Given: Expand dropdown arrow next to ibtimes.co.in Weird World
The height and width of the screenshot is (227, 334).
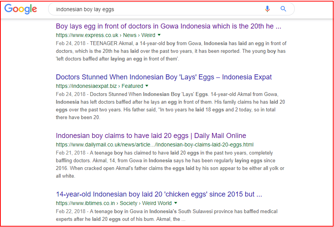Looking at the screenshot, I should point(176,203).
